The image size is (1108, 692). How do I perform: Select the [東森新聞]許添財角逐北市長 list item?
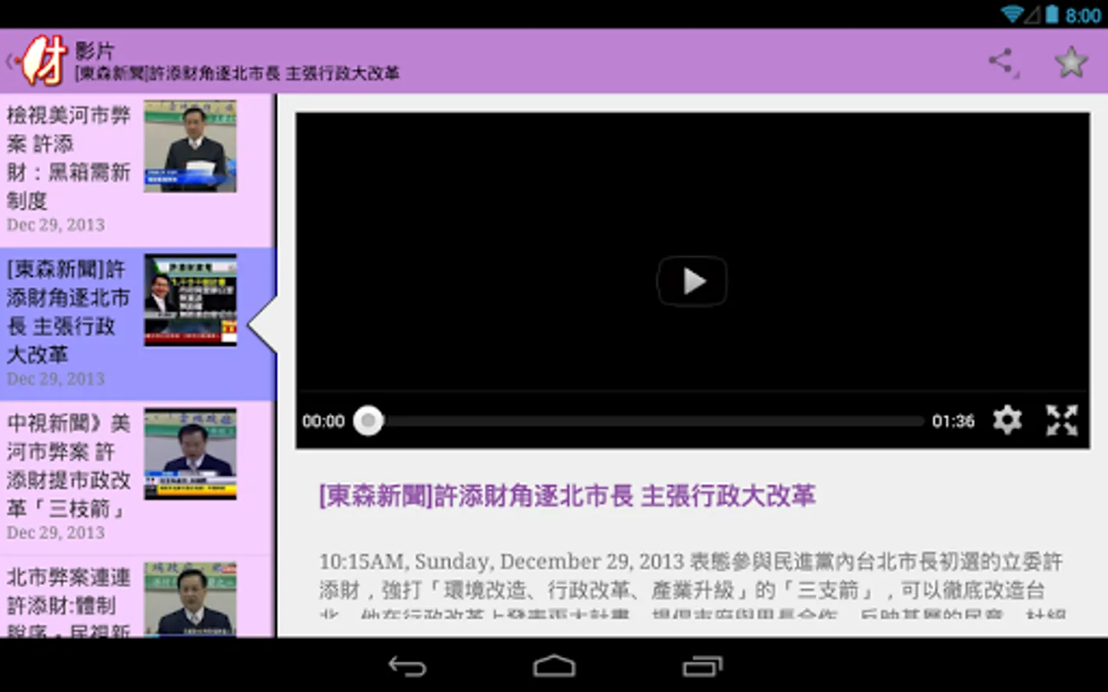pos(137,324)
